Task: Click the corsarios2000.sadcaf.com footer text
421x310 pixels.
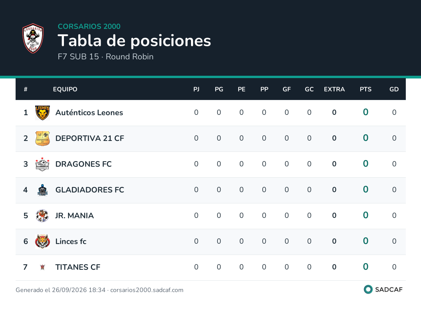Action: pos(147,290)
